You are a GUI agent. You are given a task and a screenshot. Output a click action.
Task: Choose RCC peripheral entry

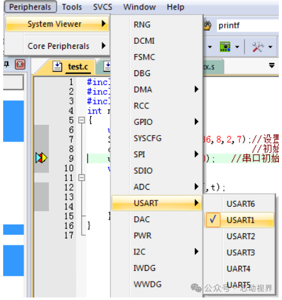tap(157, 106)
